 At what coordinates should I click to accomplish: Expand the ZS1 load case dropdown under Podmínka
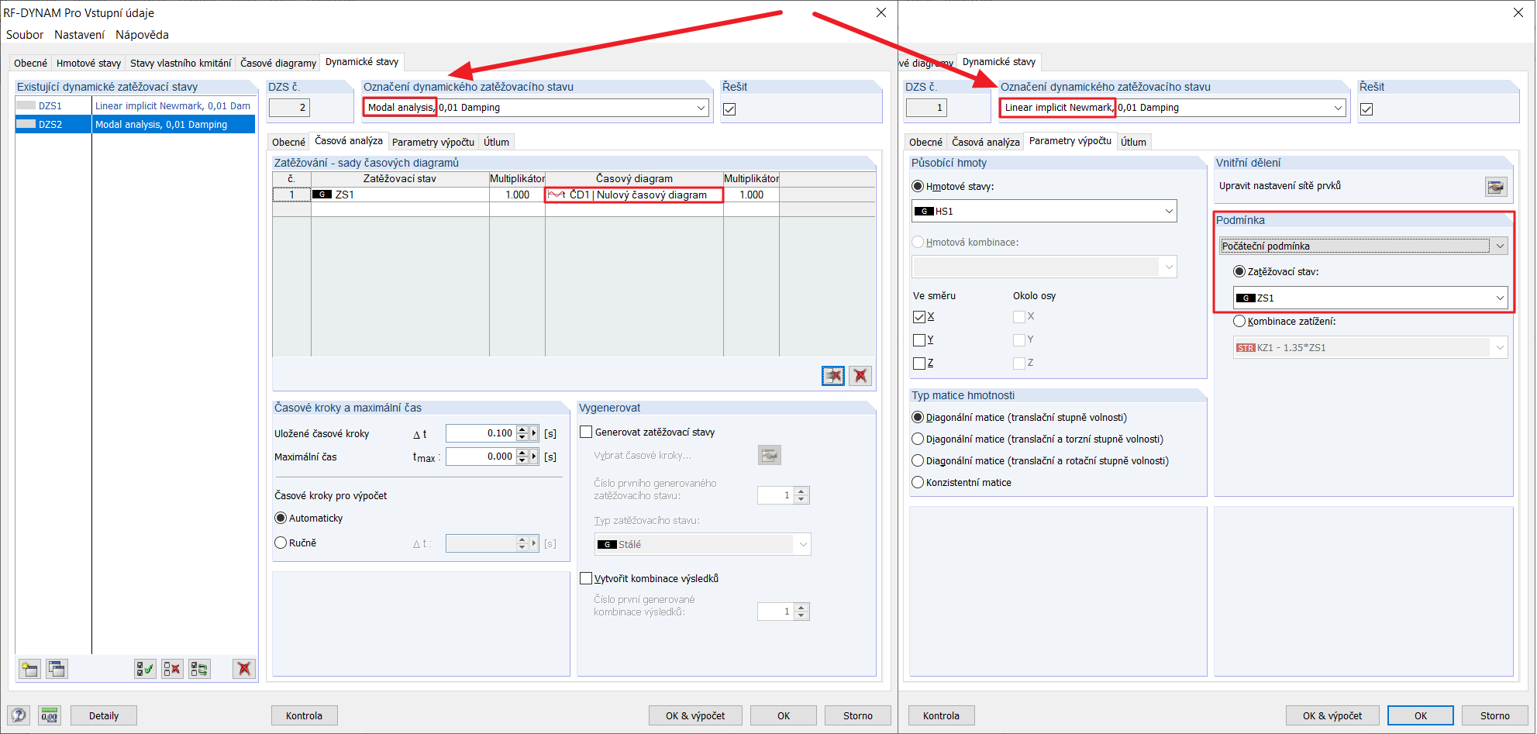1500,298
